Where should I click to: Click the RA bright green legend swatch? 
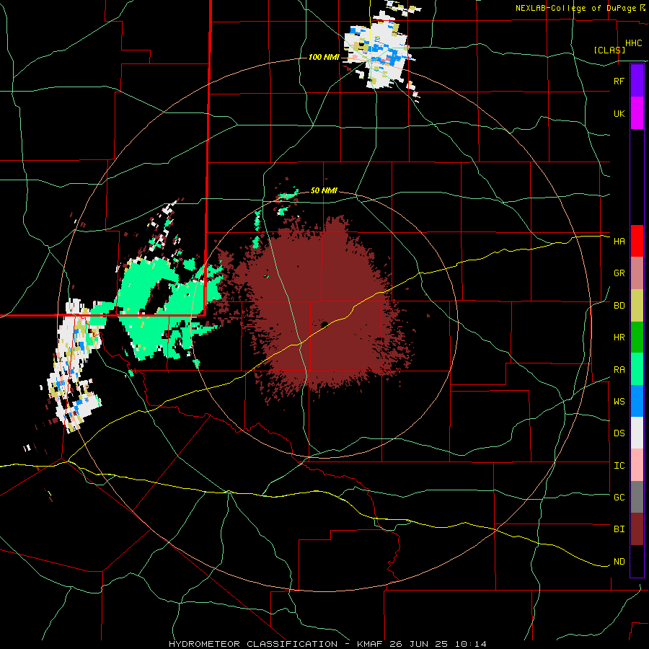[637, 369]
